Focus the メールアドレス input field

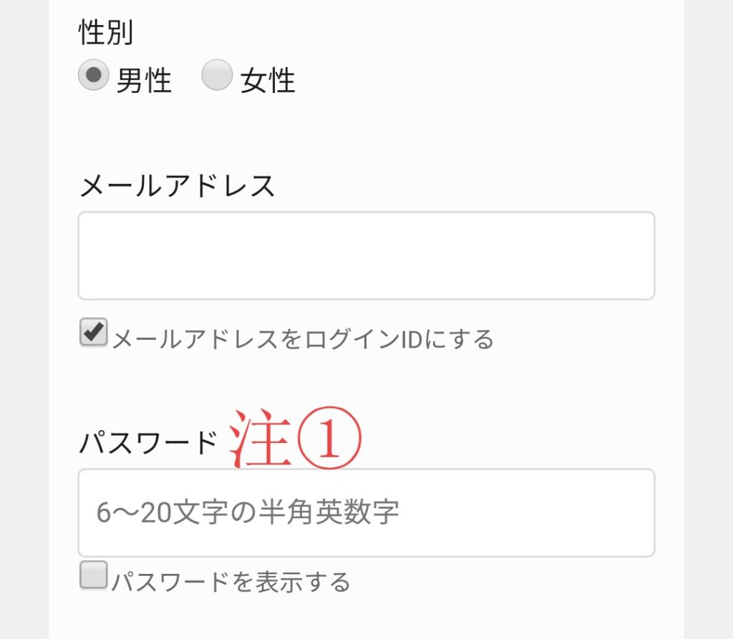(x=366, y=255)
